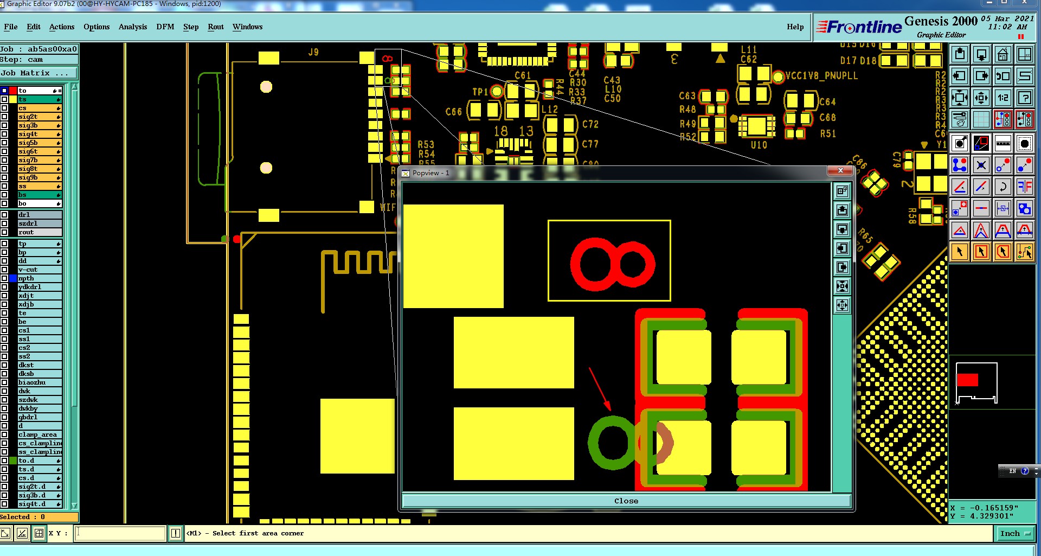The height and width of the screenshot is (556, 1041).
Task: Click the red color swatch of layer to
Action: click(x=13, y=91)
